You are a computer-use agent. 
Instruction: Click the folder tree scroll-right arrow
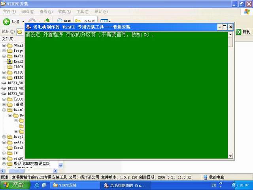[x=55, y=171]
